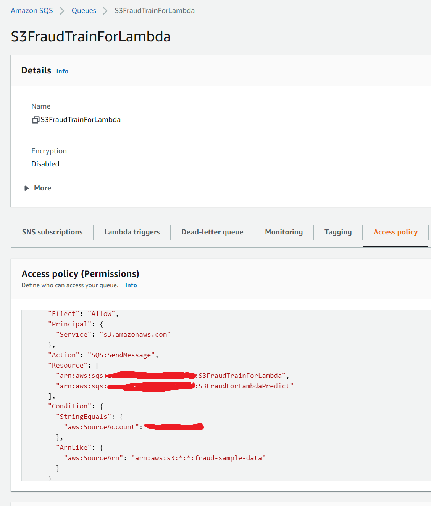
Task: Open the Queues breadcrumb link
Action: pyautogui.click(x=84, y=11)
